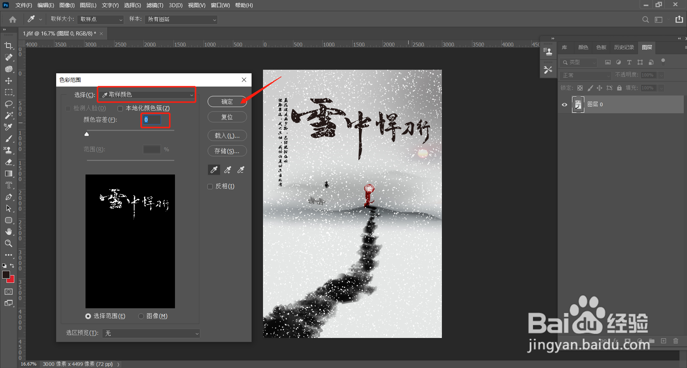The width and height of the screenshot is (687, 368).
Task: Open the 正常 blend mode dropdown
Action: click(585, 75)
